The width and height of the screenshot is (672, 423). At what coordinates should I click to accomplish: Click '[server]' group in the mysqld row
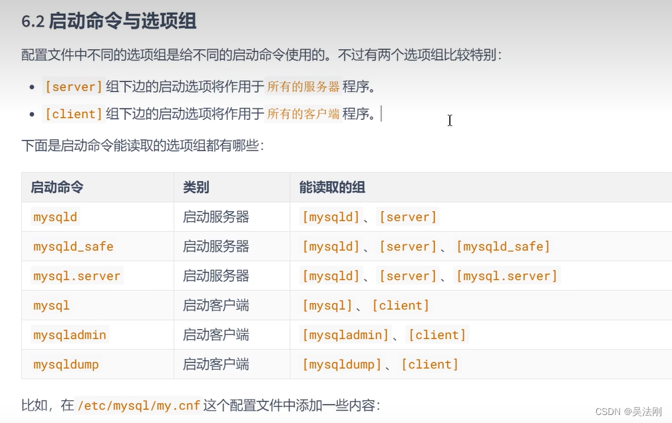click(408, 217)
